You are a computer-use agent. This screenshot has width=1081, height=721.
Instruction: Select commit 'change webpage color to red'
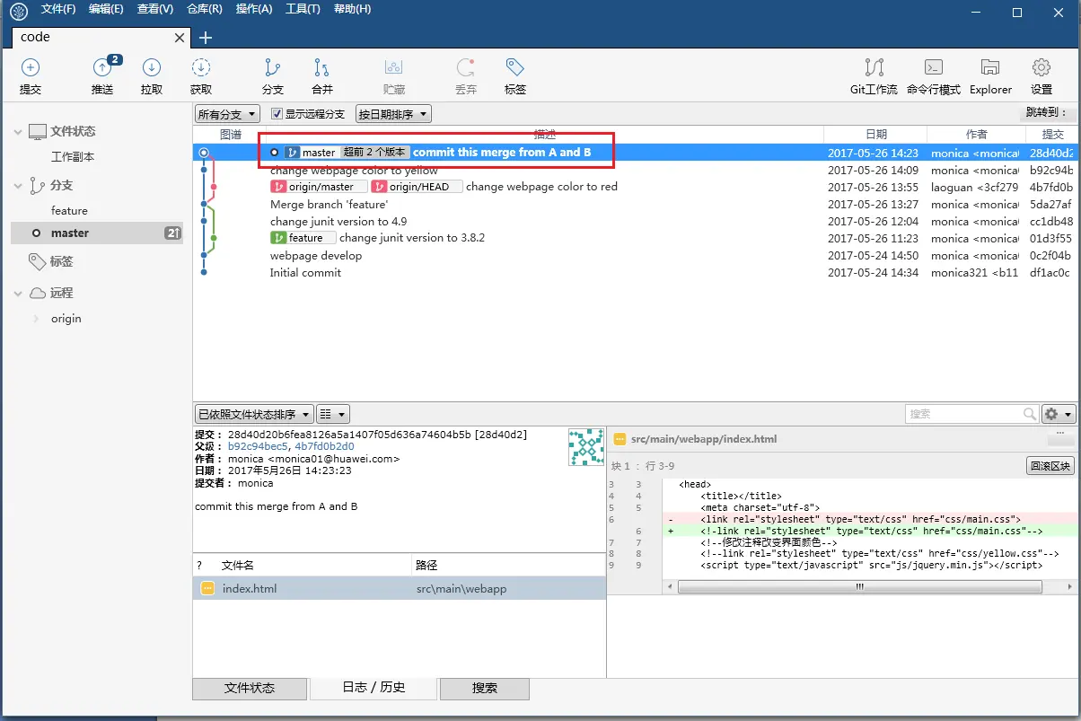[x=634, y=187]
